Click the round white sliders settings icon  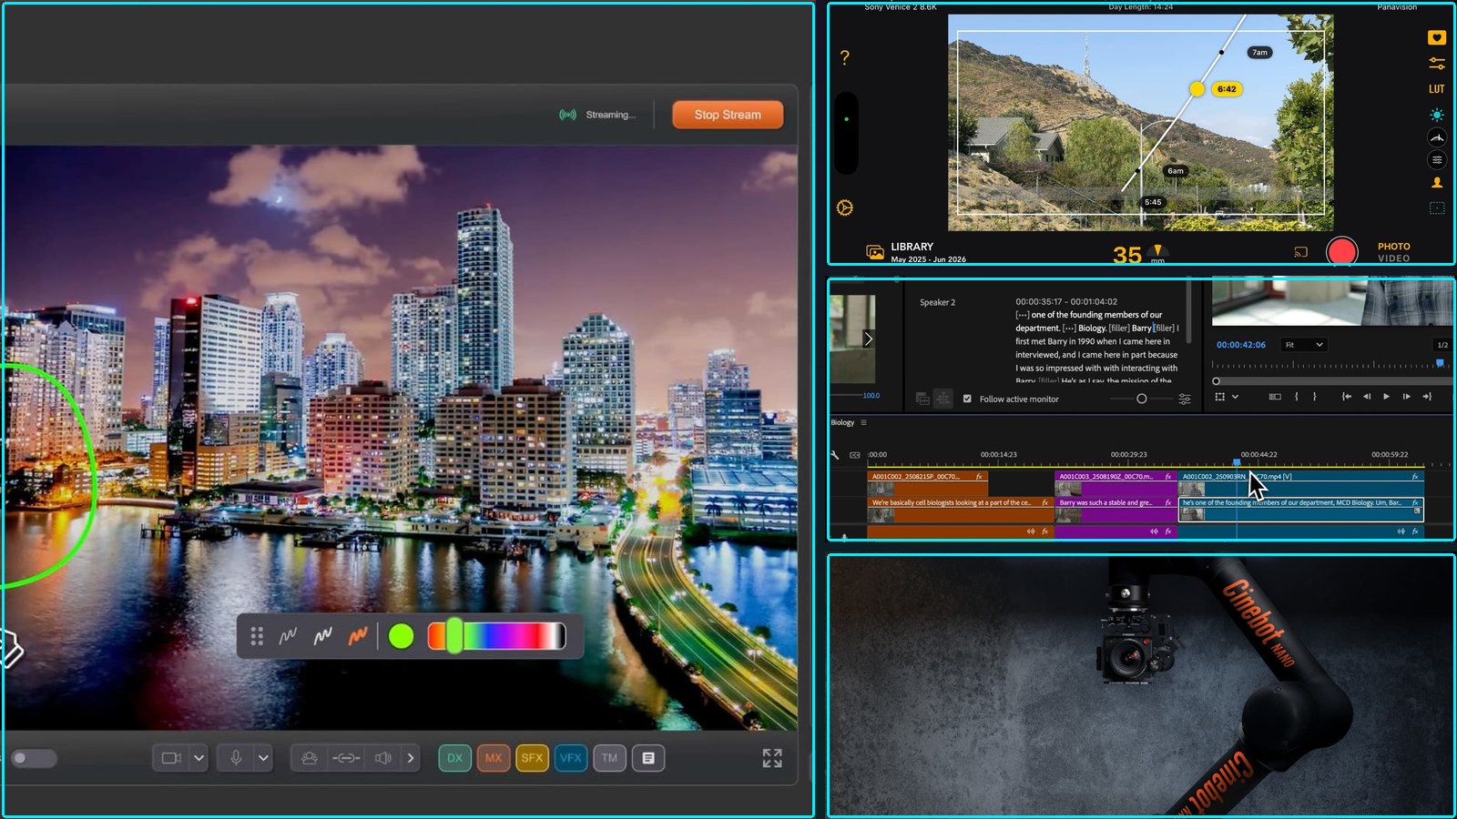point(1437,160)
